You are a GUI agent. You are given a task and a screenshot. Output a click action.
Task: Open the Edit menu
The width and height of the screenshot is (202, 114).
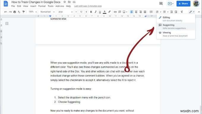(19, 6)
